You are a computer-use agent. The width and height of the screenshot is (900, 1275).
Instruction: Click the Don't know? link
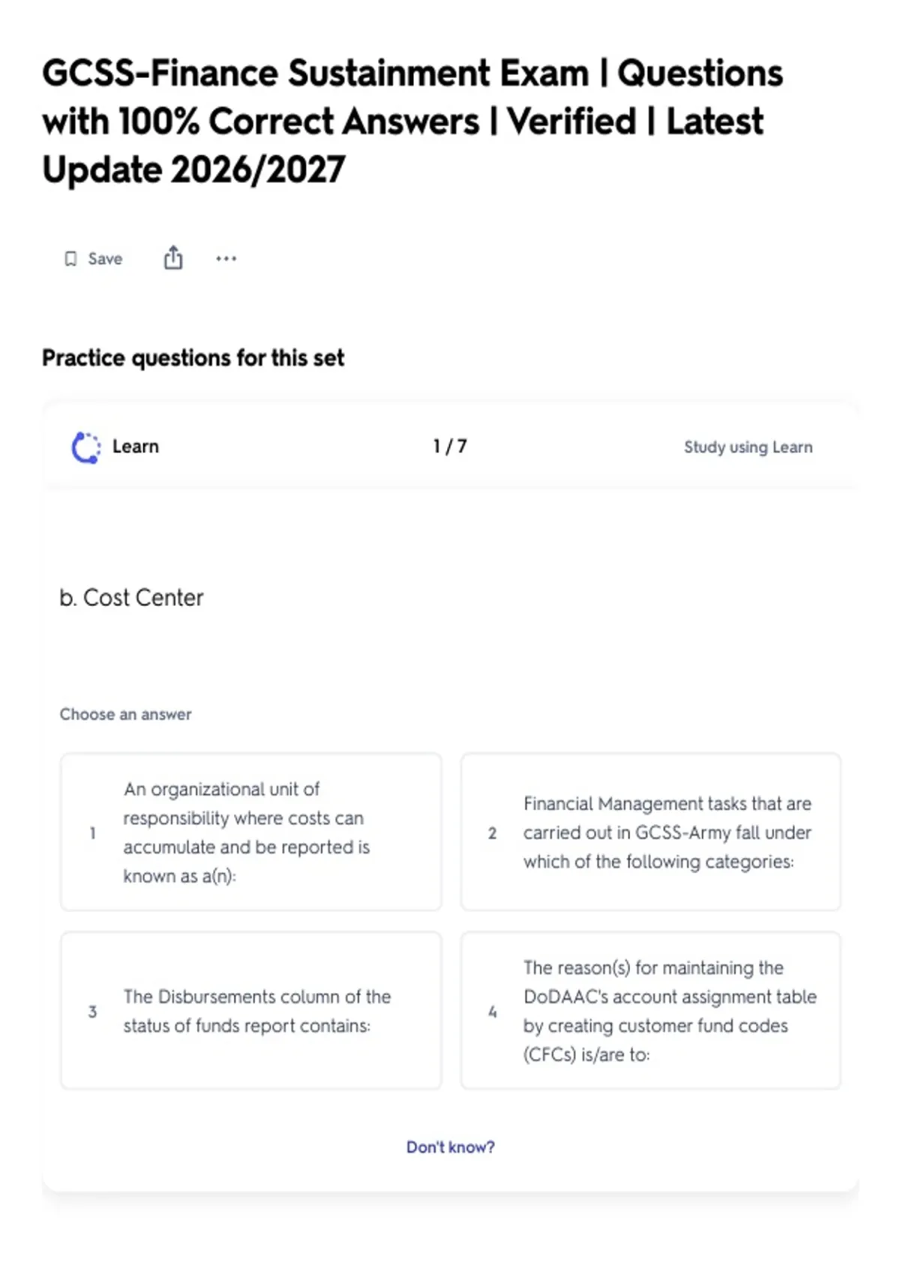coord(450,1147)
